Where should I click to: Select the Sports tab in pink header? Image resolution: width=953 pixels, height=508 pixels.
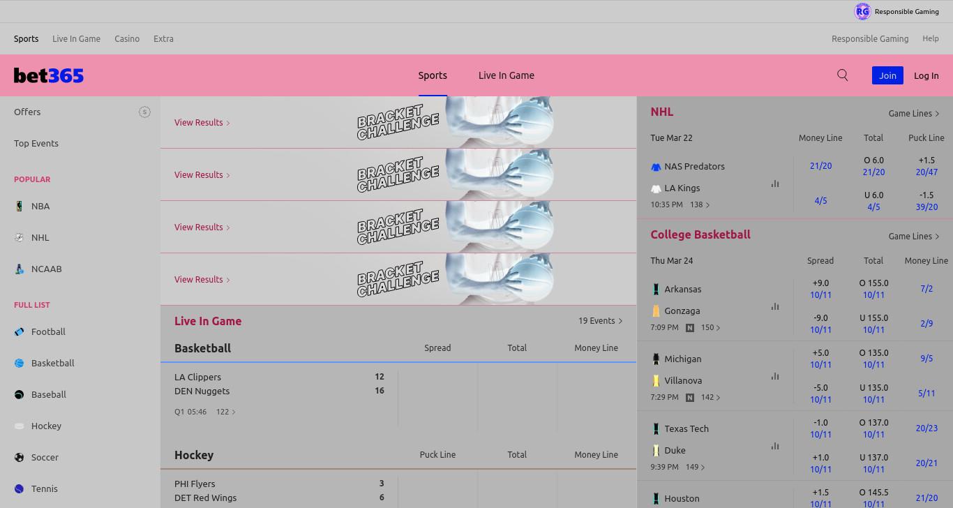[433, 75]
